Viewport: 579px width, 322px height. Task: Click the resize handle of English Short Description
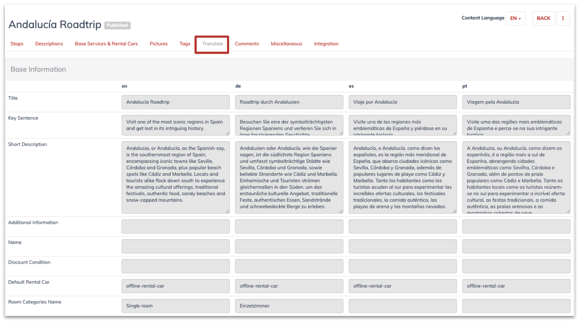click(x=227, y=211)
